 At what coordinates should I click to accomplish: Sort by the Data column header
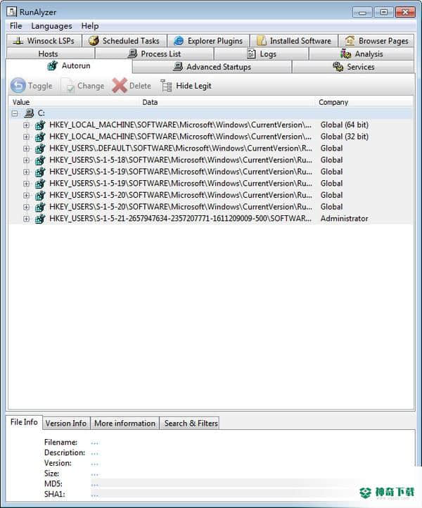pos(227,103)
